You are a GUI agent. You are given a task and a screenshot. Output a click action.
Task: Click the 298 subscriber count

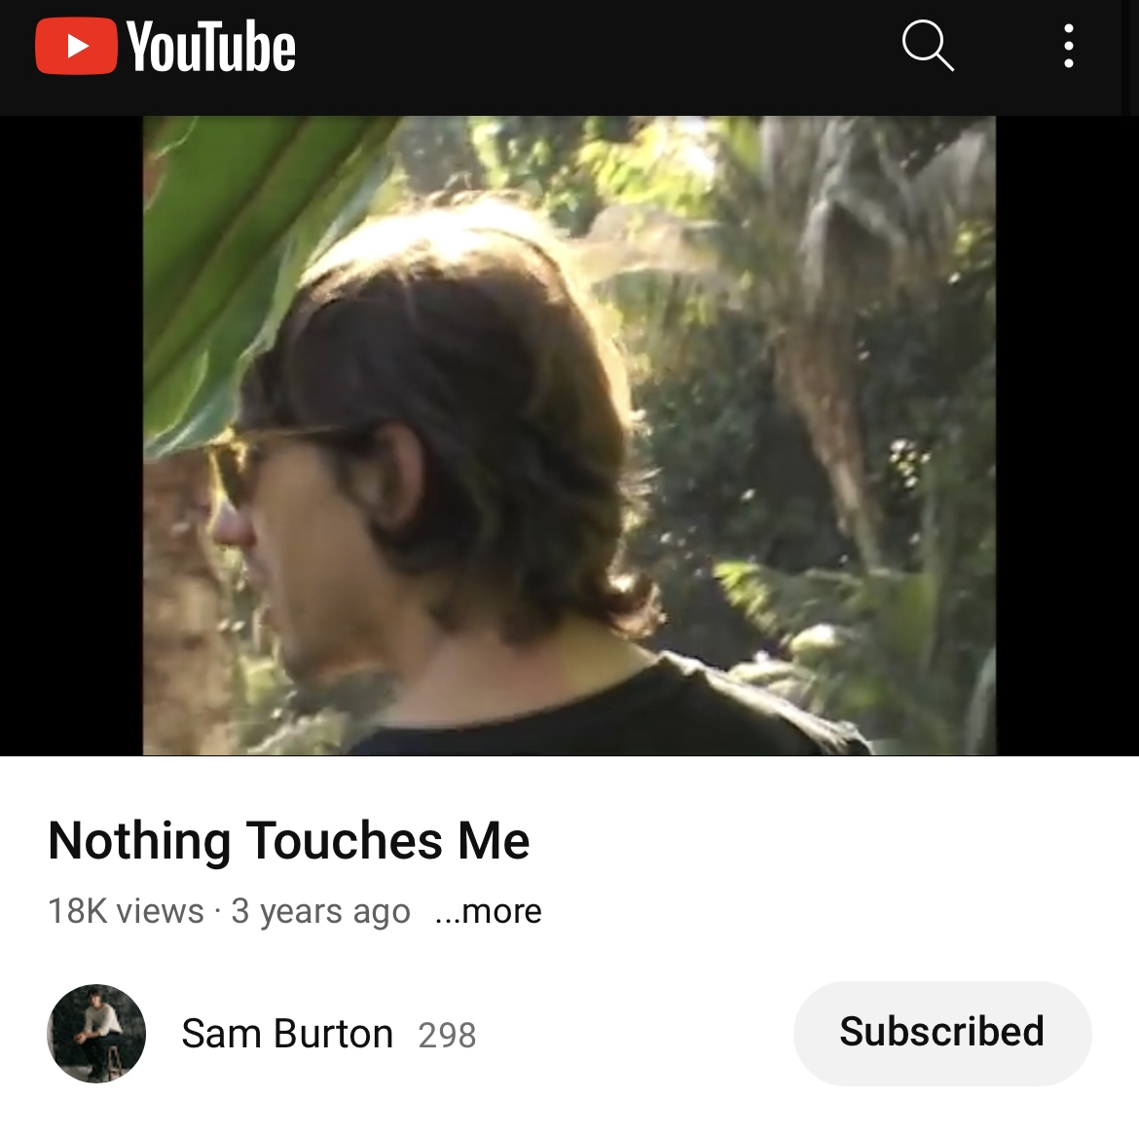(447, 1035)
